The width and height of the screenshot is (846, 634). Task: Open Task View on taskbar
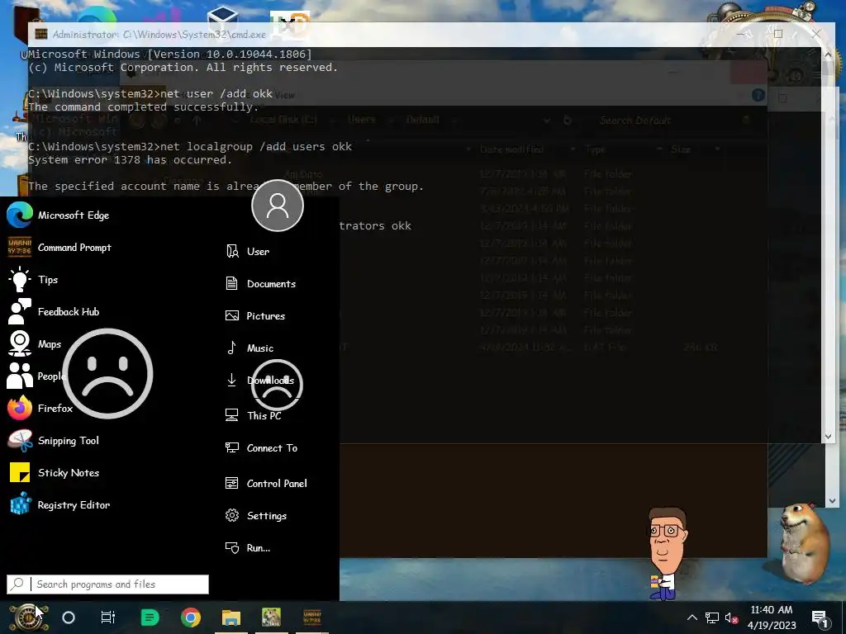pos(108,617)
